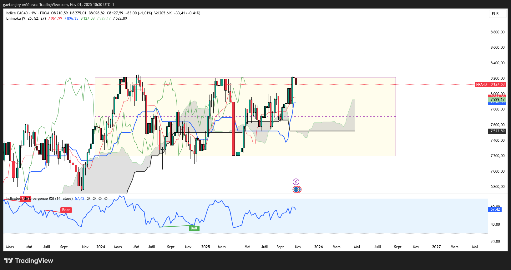Screen dimensions: 511x270
Task: Click the green 7 929,17 price label
Action: click(x=497, y=100)
